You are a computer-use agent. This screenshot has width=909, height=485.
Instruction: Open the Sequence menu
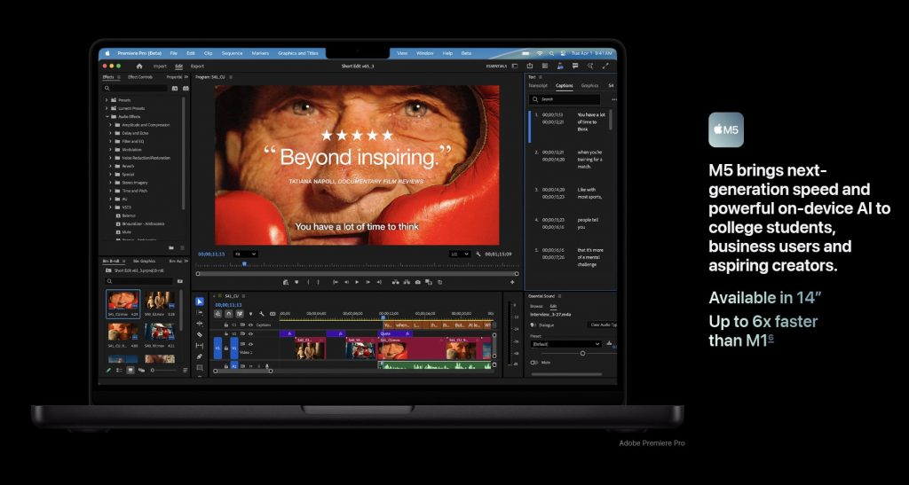tap(232, 53)
